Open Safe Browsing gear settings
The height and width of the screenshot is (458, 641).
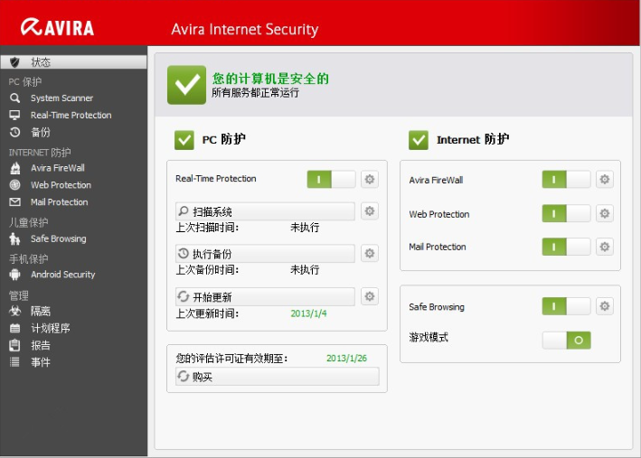click(x=605, y=307)
